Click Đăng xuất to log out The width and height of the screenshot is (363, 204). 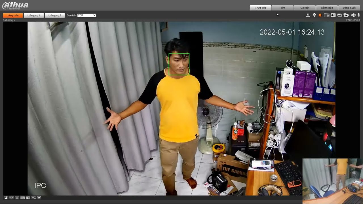(349, 8)
